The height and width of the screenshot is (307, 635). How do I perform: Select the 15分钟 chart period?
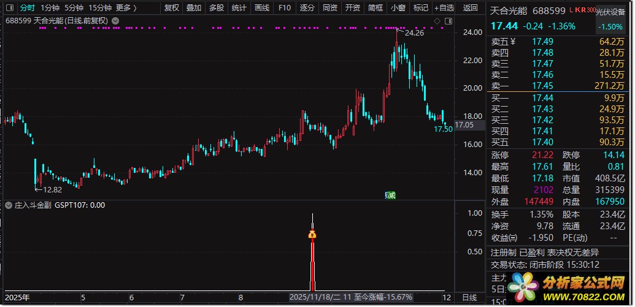(x=100, y=8)
